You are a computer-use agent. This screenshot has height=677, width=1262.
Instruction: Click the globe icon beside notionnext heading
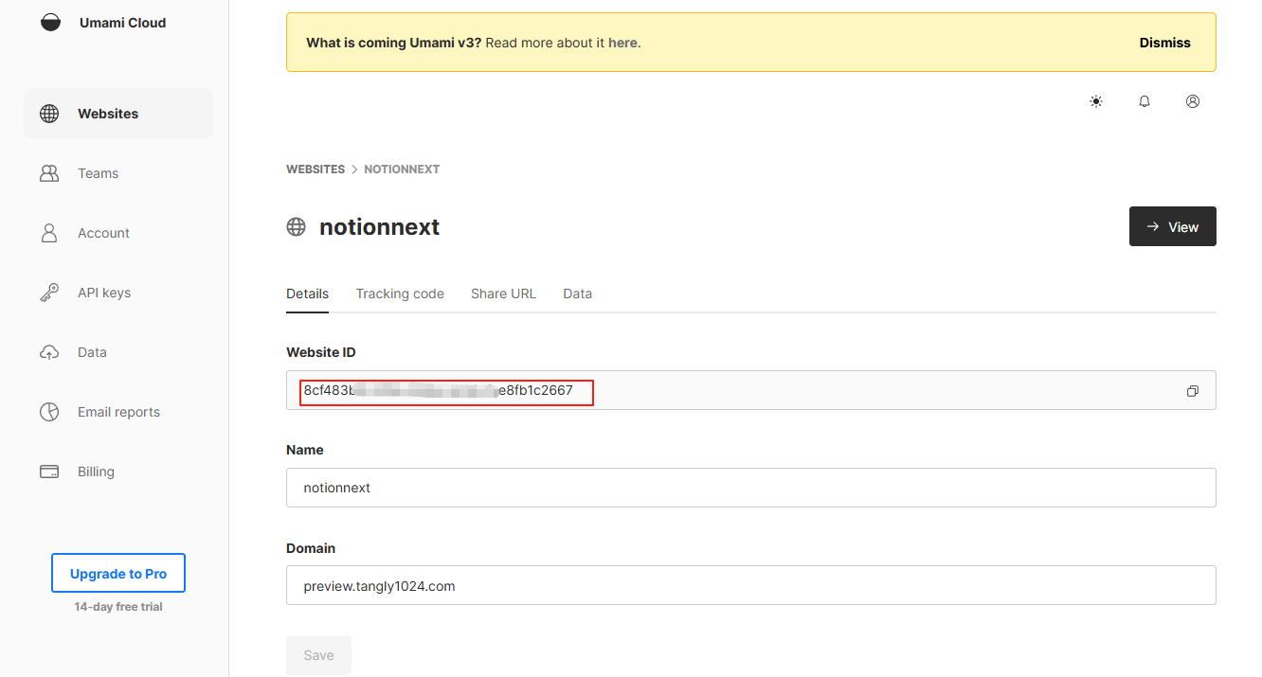coord(297,227)
